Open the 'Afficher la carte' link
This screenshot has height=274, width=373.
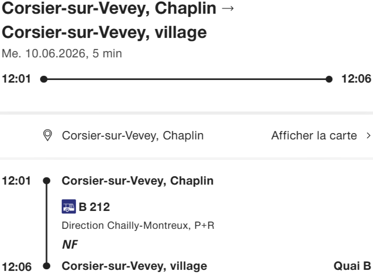(314, 136)
